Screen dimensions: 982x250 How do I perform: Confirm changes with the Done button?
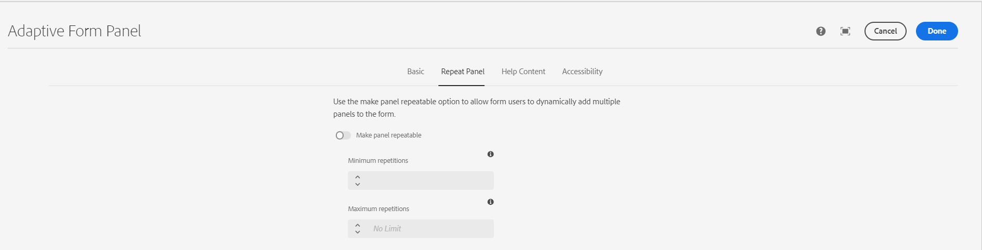pyautogui.click(x=937, y=31)
